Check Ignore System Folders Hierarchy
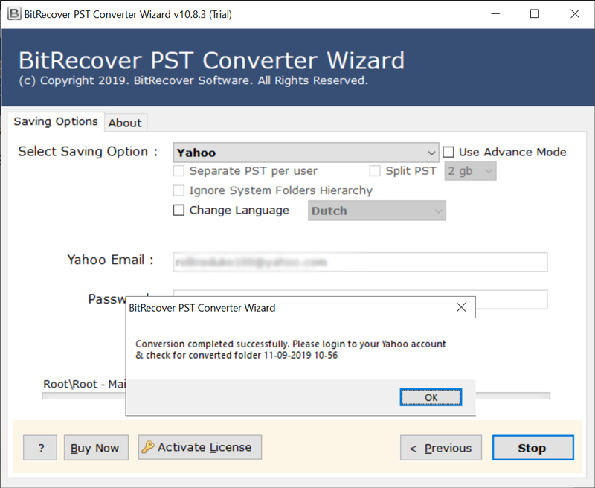The image size is (595, 488). [178, 190]
